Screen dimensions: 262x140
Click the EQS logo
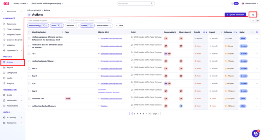click(x=6, y=3)
